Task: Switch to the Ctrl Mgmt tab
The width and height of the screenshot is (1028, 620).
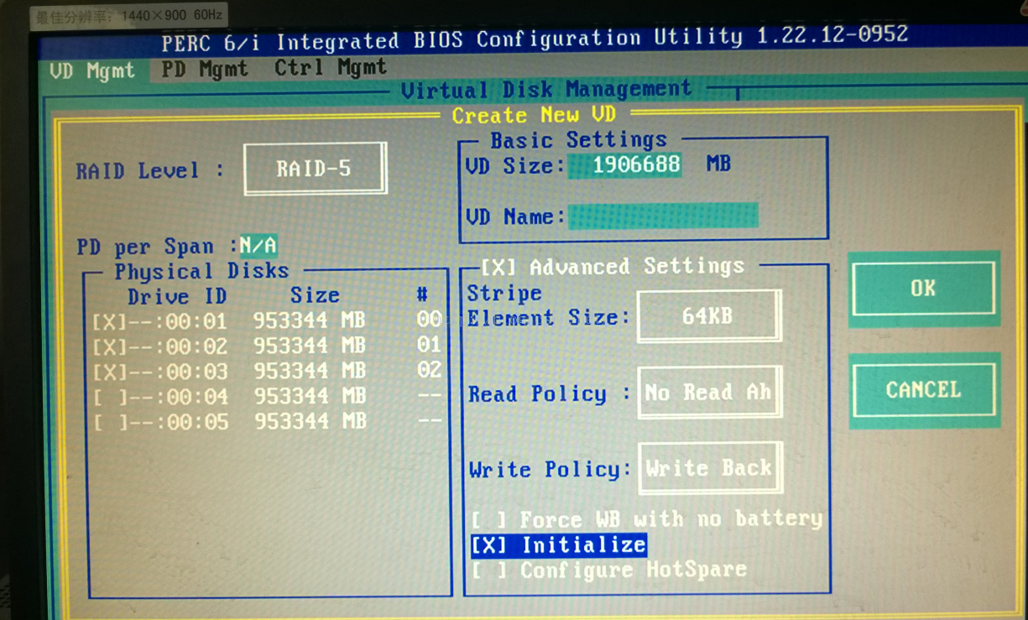Action: pos(331,67)
